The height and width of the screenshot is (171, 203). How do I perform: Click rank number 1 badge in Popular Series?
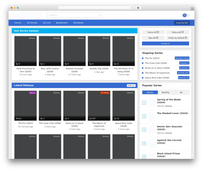144,103
